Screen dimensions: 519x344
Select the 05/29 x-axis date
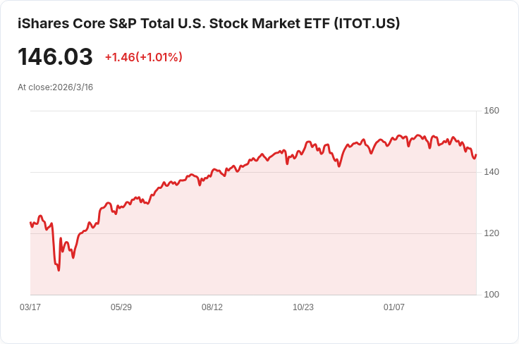[121, 307]
